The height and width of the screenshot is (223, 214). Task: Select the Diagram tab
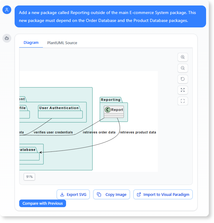click(31, 43)
